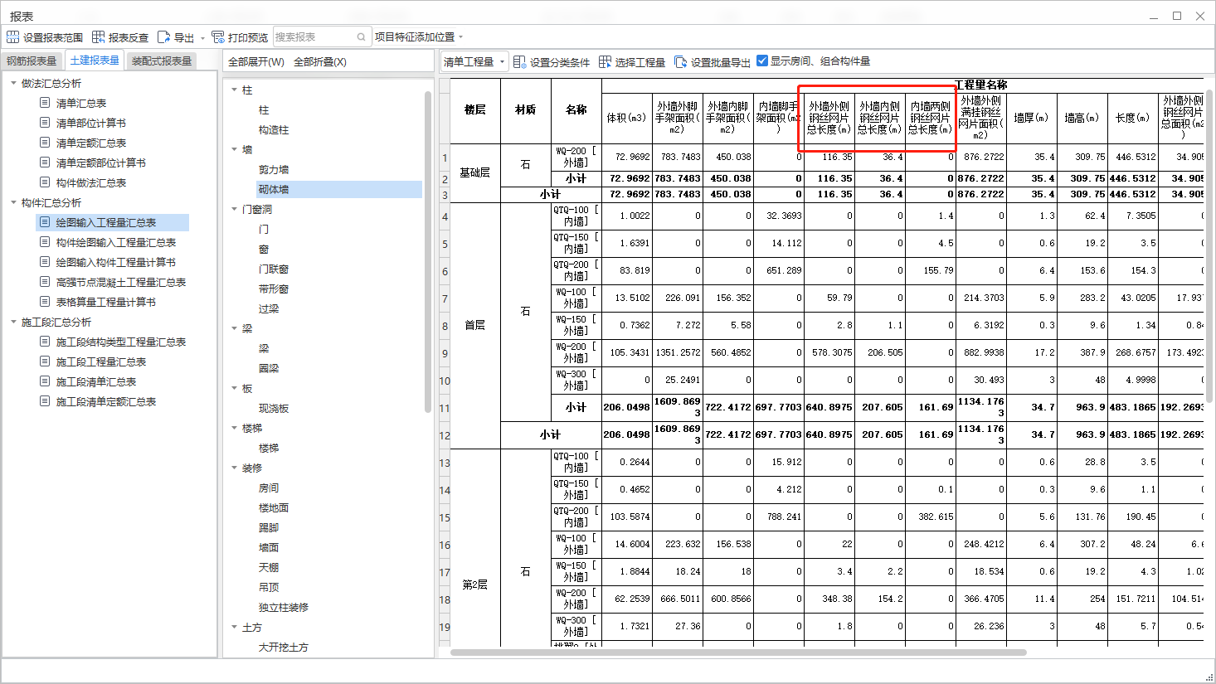Click report icon beside 清单定额部位计算书
This screenshot has height=684, width=1216.
[45, 163]
